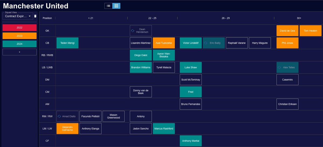Click the DM position row label

pyautogui.click(x=47, y=80)
